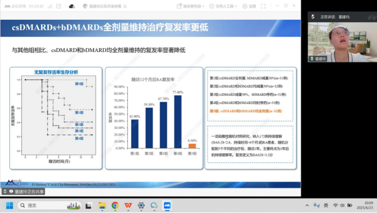Maximize the Tencent Meeting window
The image size is (377, 213).
pyautogui.click(x=286, y=5)
